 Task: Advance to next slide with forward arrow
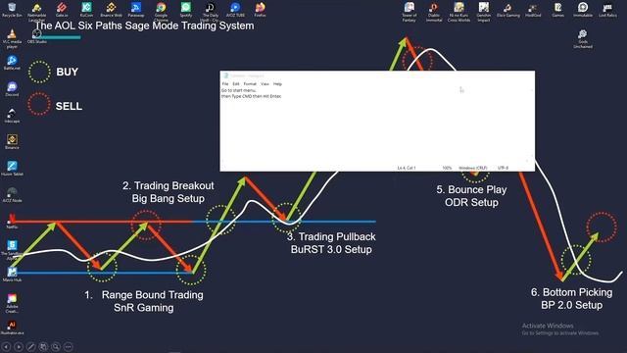coord(19,346)
